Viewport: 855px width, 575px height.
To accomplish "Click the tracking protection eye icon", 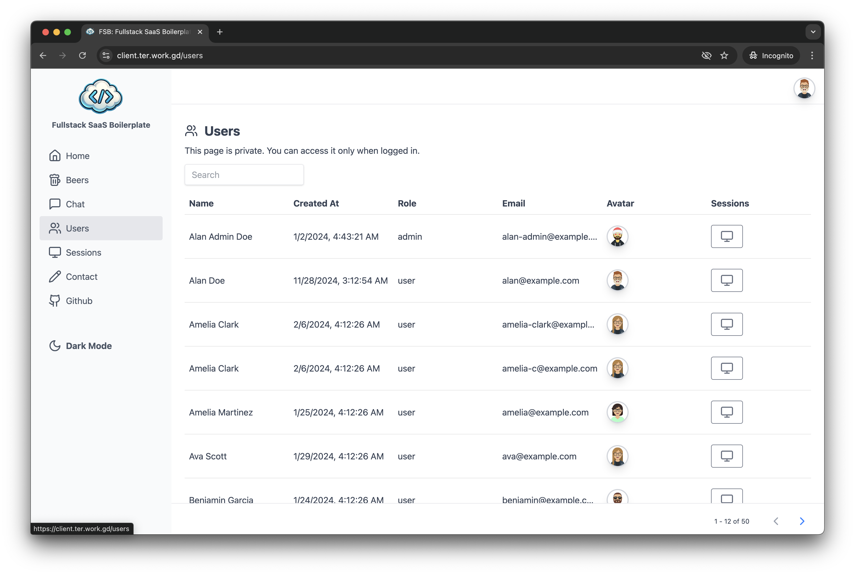I will pos(706,55).
